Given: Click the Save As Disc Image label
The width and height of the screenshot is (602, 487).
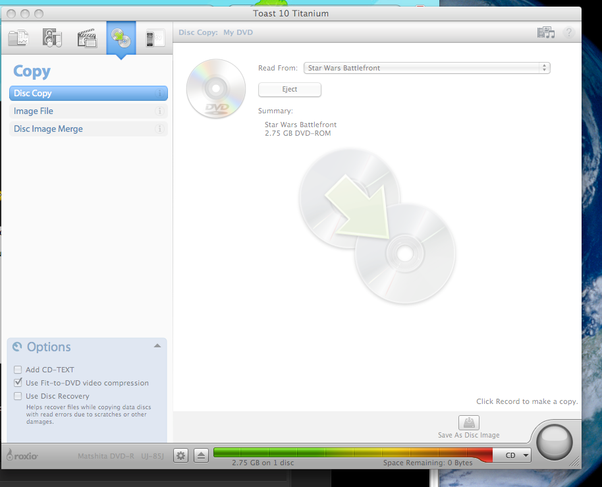Looking at the screenshot, I should click(x=469, y=435).
